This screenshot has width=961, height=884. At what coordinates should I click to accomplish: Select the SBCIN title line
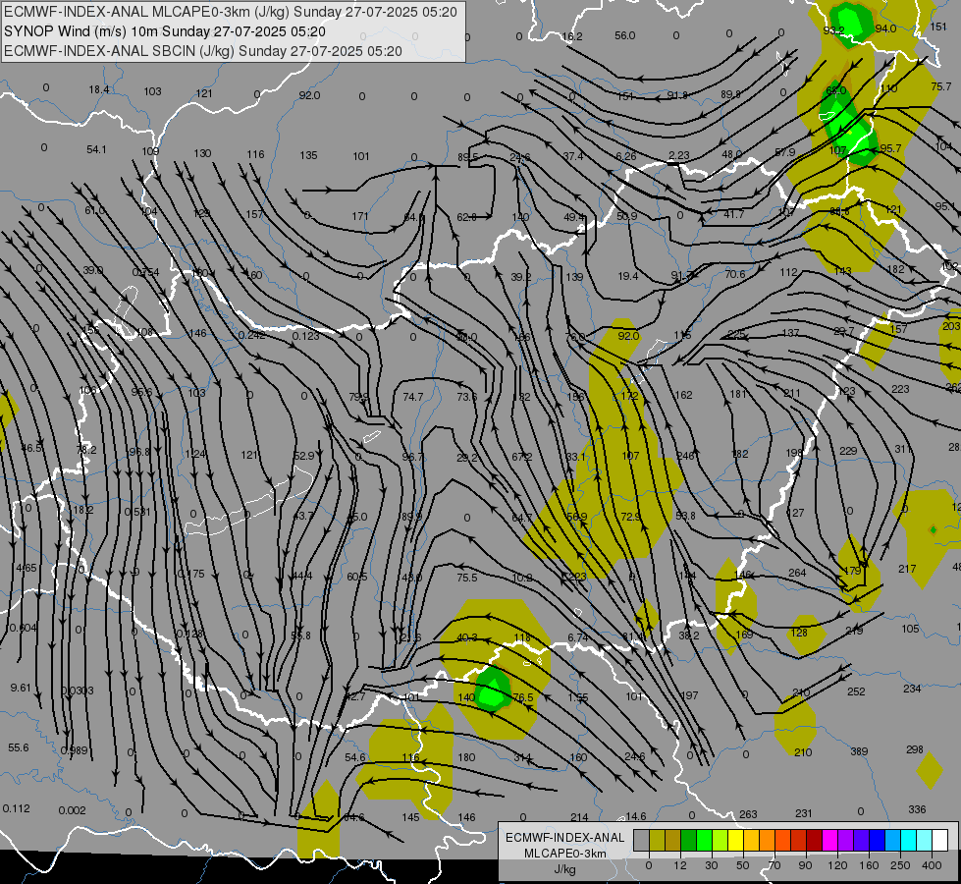(x=203, y=51)
